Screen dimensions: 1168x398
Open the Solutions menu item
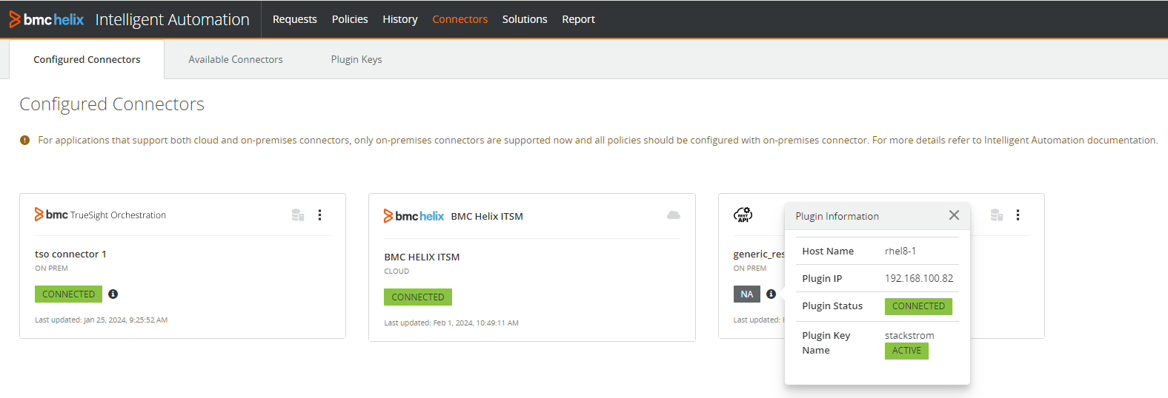(525, 19)
